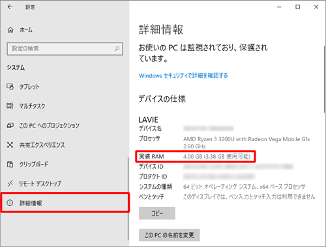Click the プロダクト ID label
Screen dimensions: 326x247
click(x=153, y=176)
